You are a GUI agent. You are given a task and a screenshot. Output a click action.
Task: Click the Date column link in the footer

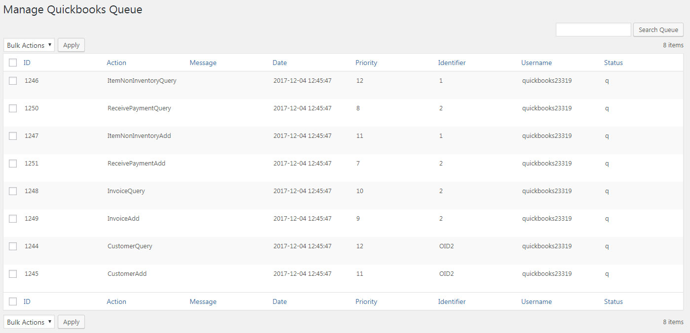(x=279, y=301)
